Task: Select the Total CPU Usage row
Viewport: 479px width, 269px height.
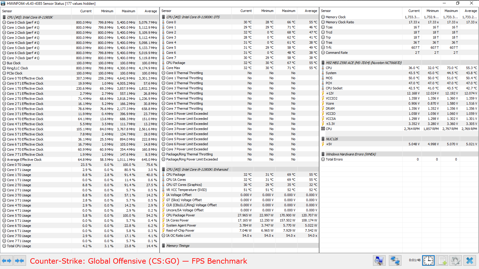Action: 80,246
